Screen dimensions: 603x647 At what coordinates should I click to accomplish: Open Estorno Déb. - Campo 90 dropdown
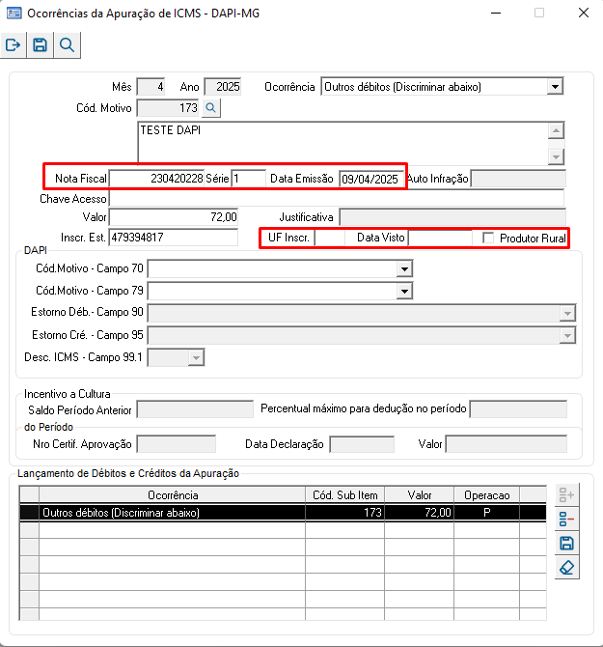click(567, 314)
